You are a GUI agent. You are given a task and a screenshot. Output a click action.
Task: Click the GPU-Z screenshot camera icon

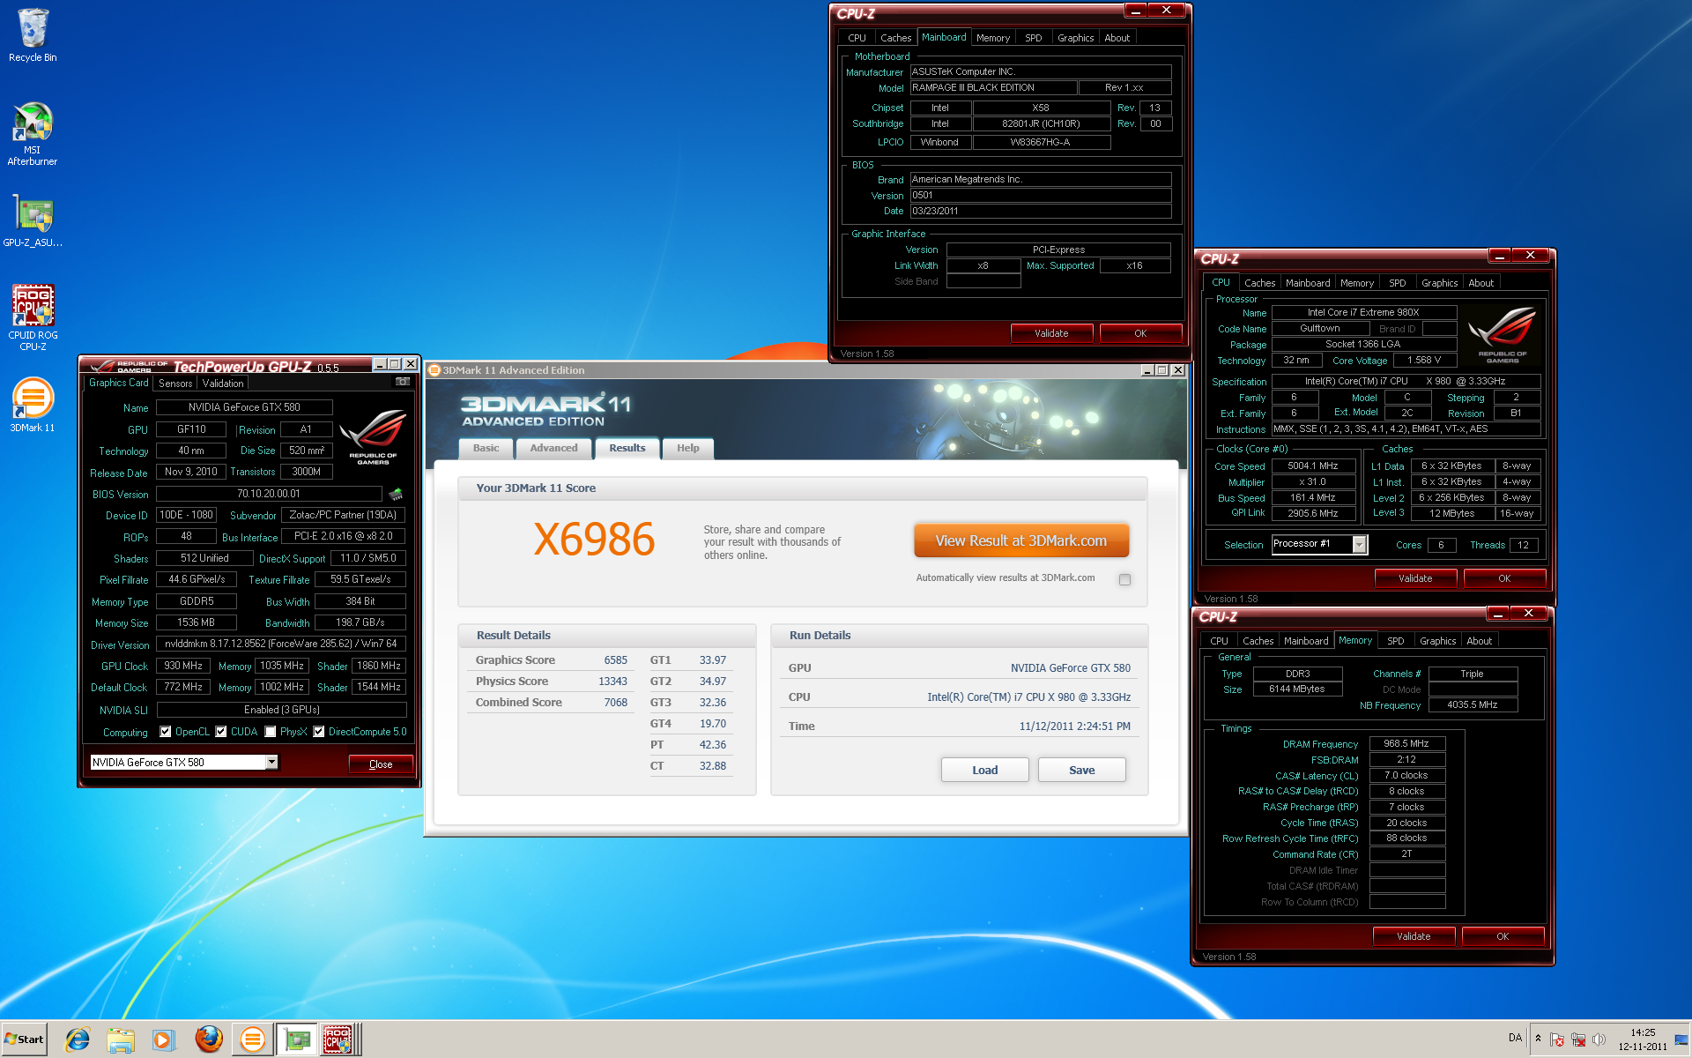point(402,382)
